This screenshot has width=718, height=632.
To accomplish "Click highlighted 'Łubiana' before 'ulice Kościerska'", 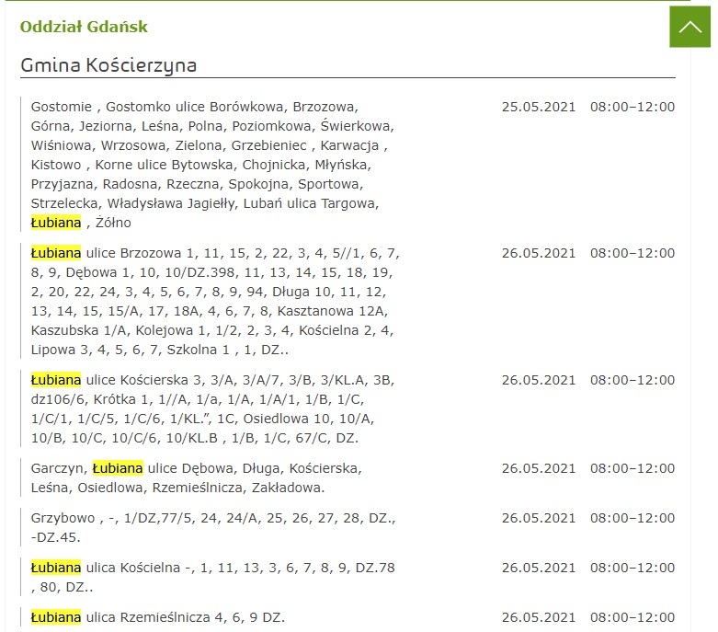I will coord(56,380).
